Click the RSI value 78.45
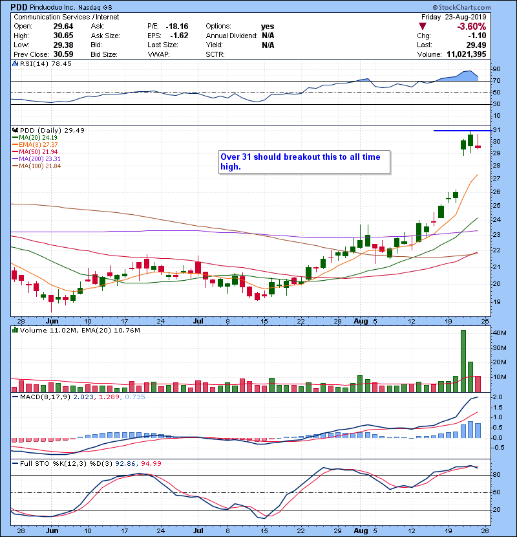The image size is (517, 537). click(61, 63)
